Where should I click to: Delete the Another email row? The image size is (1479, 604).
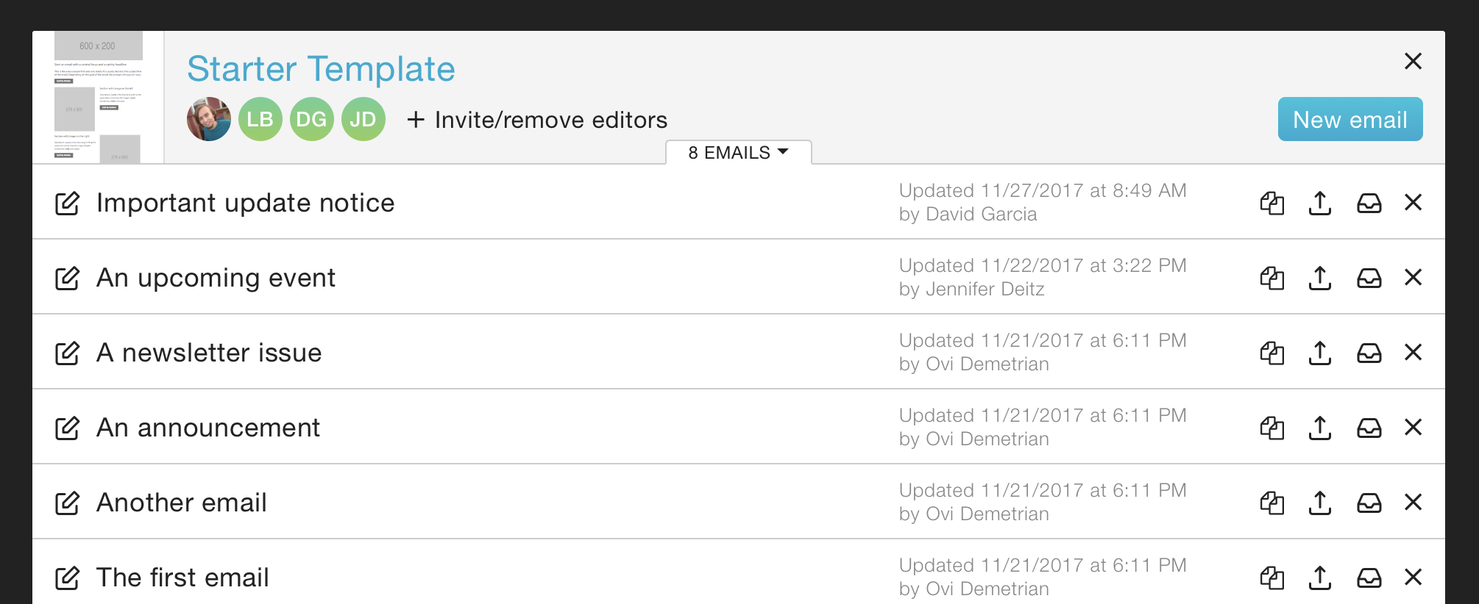tap(1414, 502)
